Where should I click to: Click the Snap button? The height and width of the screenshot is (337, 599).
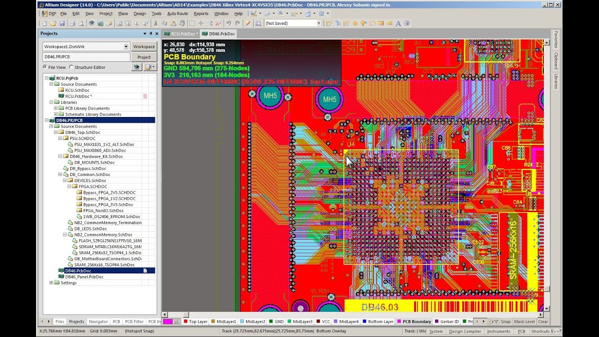[505, 322]
